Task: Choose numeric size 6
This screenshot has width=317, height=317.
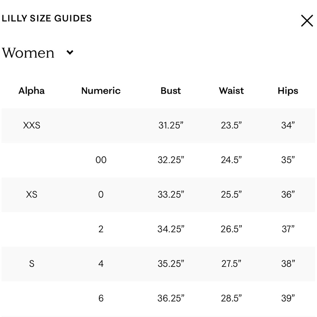Action: pos(101,298)
